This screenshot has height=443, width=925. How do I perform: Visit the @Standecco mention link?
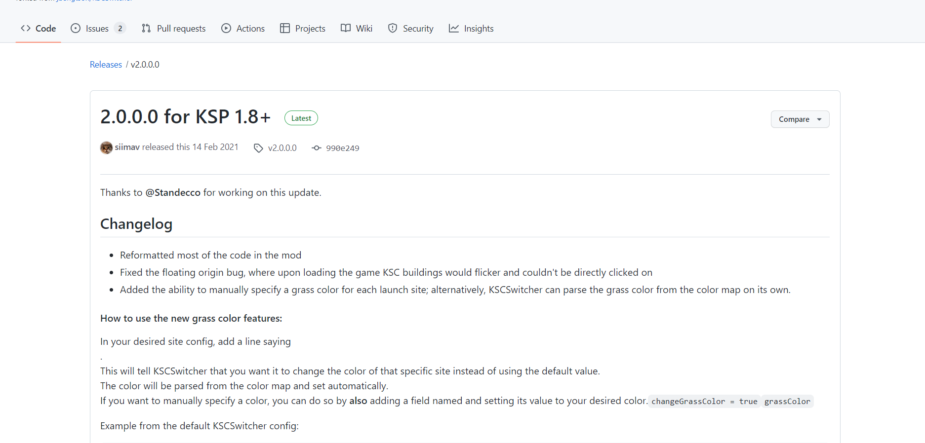pos(173,192)
